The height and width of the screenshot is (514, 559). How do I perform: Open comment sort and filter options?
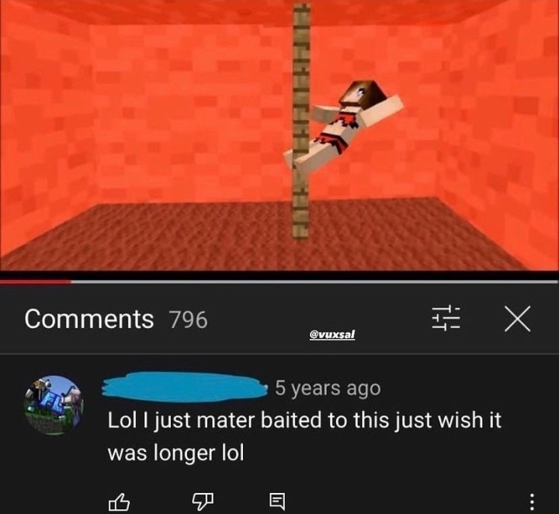[446, 318]
